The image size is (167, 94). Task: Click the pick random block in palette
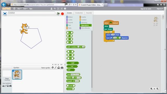76,47
